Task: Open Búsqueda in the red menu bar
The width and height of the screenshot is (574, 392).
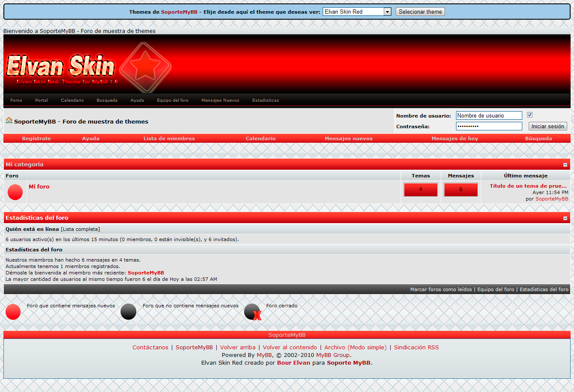Action: click(539, 139)
